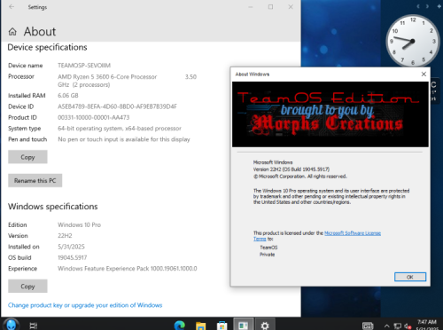
Task: Click the Device specifications heading
Action: (47, 47)
